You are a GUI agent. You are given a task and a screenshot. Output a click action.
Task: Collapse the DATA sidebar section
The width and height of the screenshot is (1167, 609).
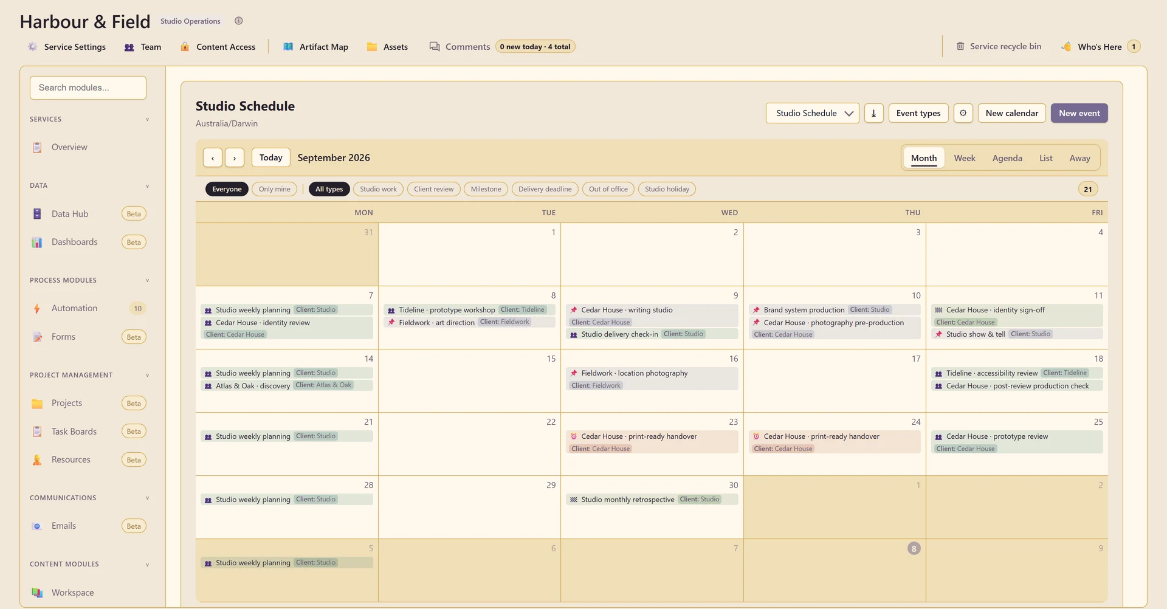click(x=148, y=186)
